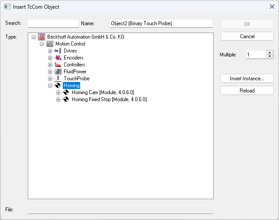This screenshot has height=220, width=279.
Task: Click the Homing crosshair icon
Action: coord(58,85)
